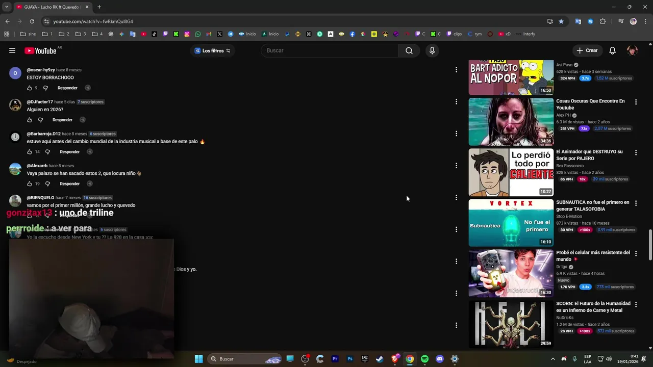Viewport: 653px width, 367px height.
Task: Open the SCORN video thumbnail
Action: 511,324
